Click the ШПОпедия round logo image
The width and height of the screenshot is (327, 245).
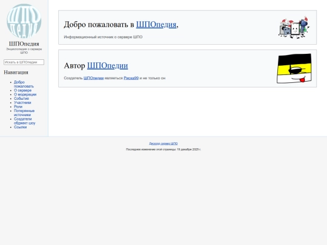click(x=24, y=21)
